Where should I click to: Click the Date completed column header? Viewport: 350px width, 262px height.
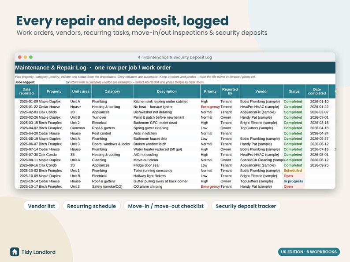(317, 91)
